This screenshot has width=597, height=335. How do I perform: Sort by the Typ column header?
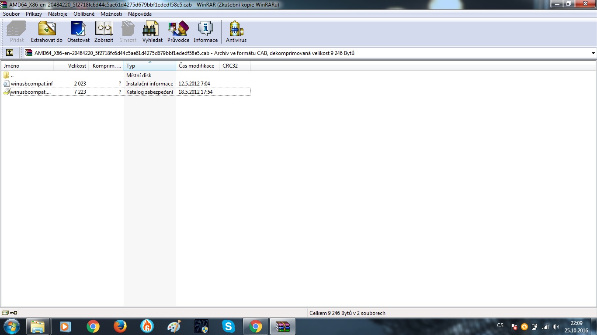click(150, 66)
